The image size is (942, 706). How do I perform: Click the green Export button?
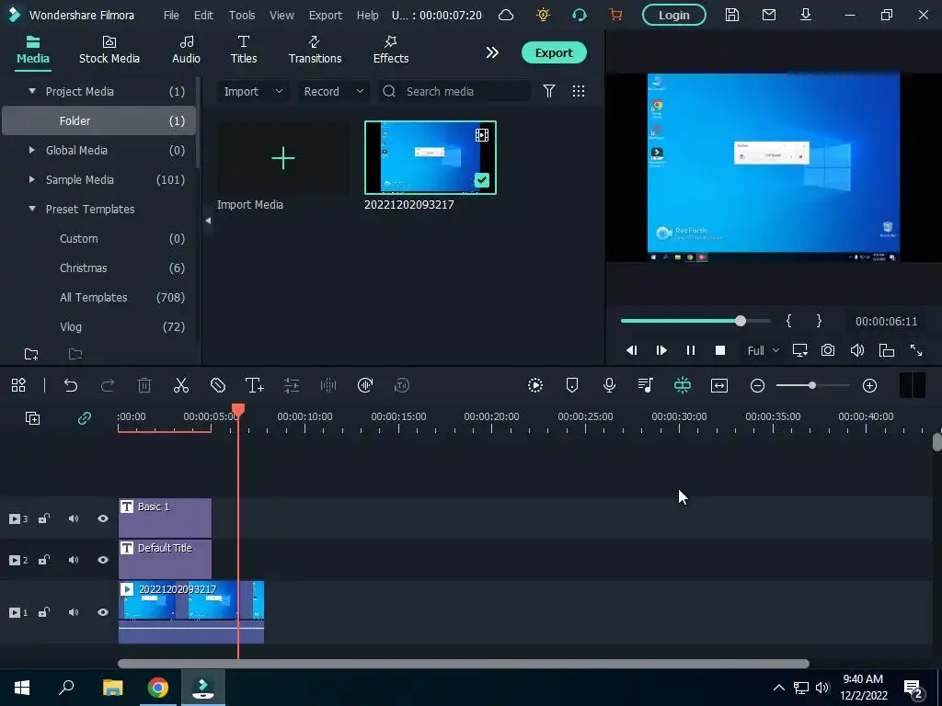(554, 52)
